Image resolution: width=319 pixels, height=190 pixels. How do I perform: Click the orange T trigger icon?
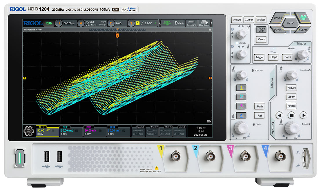(131, 23)
